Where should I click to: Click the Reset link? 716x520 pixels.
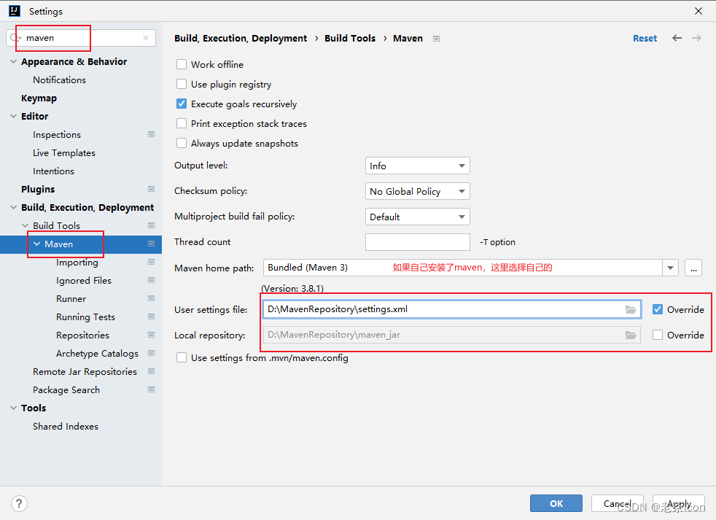click(645, 39)
